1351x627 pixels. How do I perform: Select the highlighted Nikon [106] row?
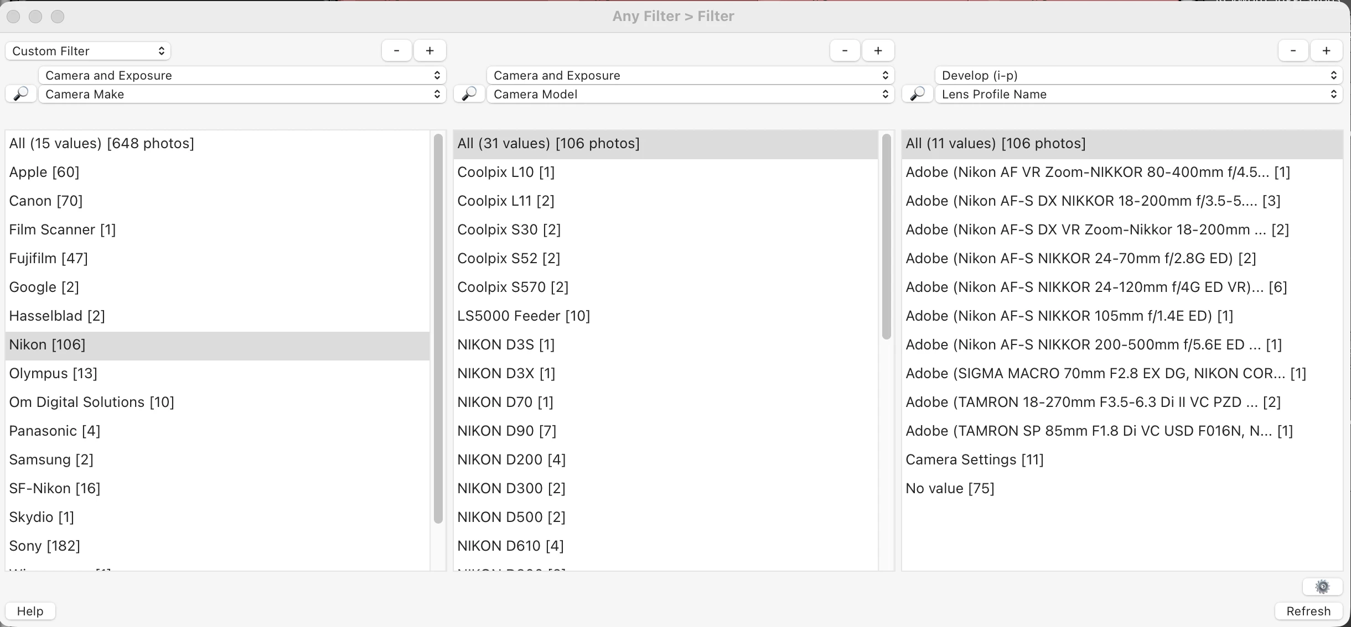coord(218,345)
